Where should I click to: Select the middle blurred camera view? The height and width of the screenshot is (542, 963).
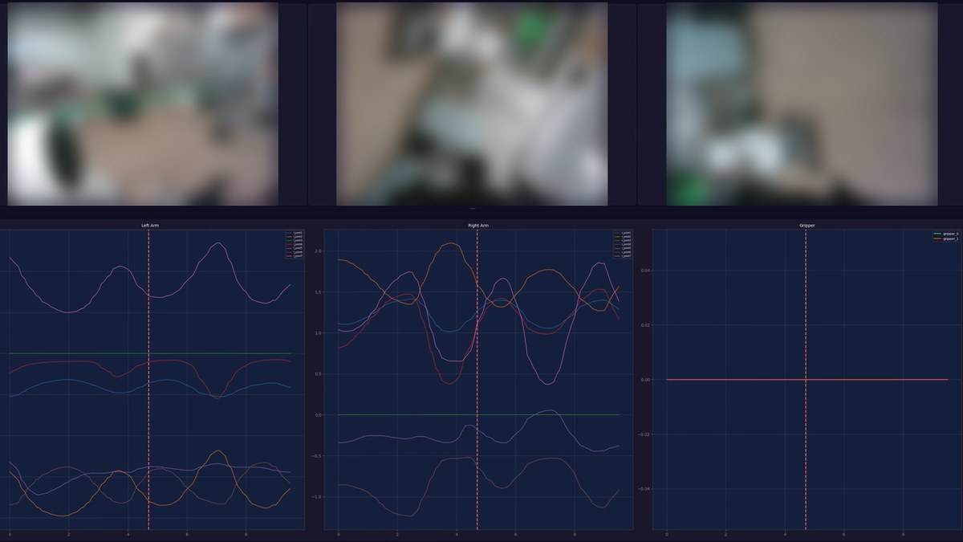472,104
